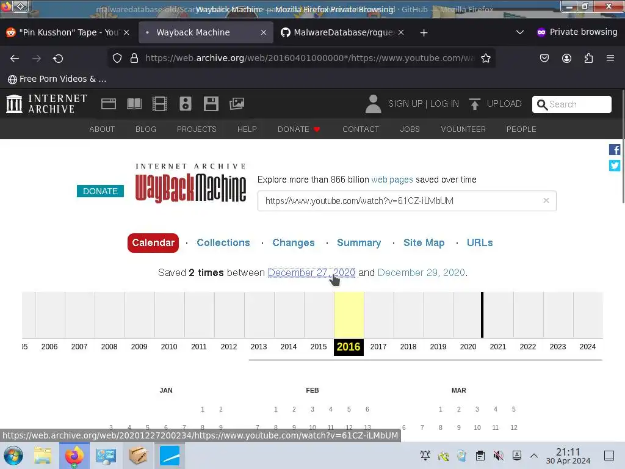
Task: Go back with the browser back arrow
Action: click(x=15, y=59)
